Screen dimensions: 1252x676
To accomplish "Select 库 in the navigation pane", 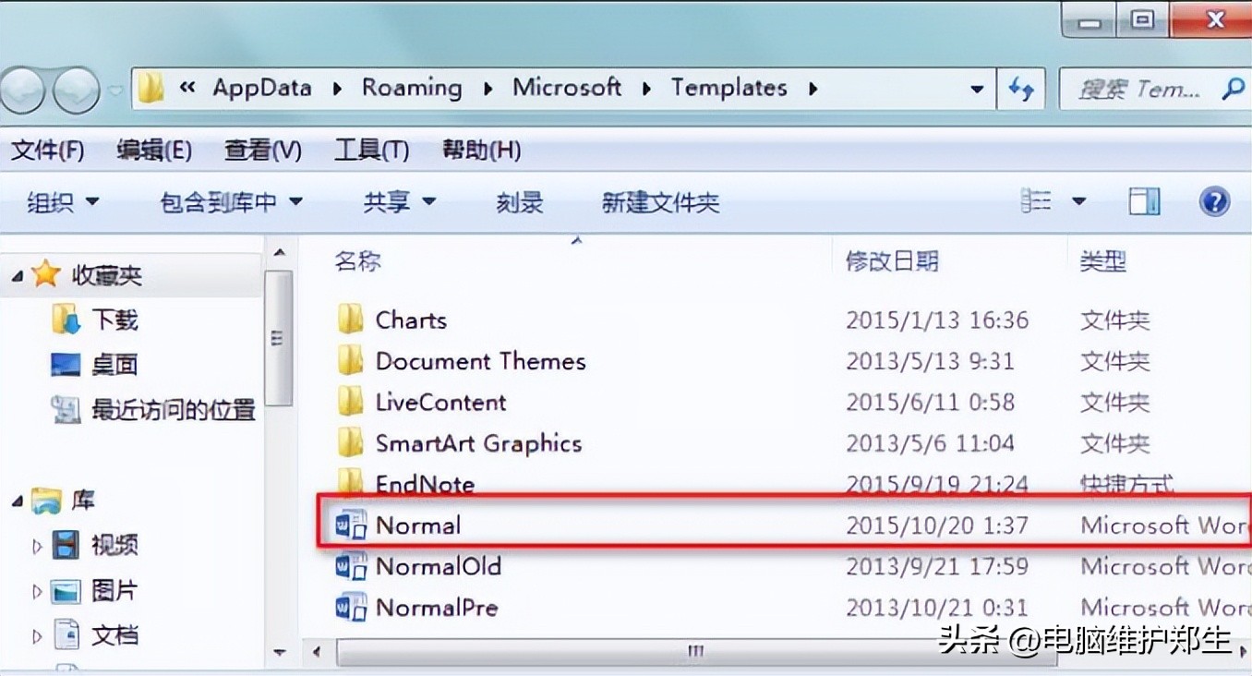I will click(83, 501).
